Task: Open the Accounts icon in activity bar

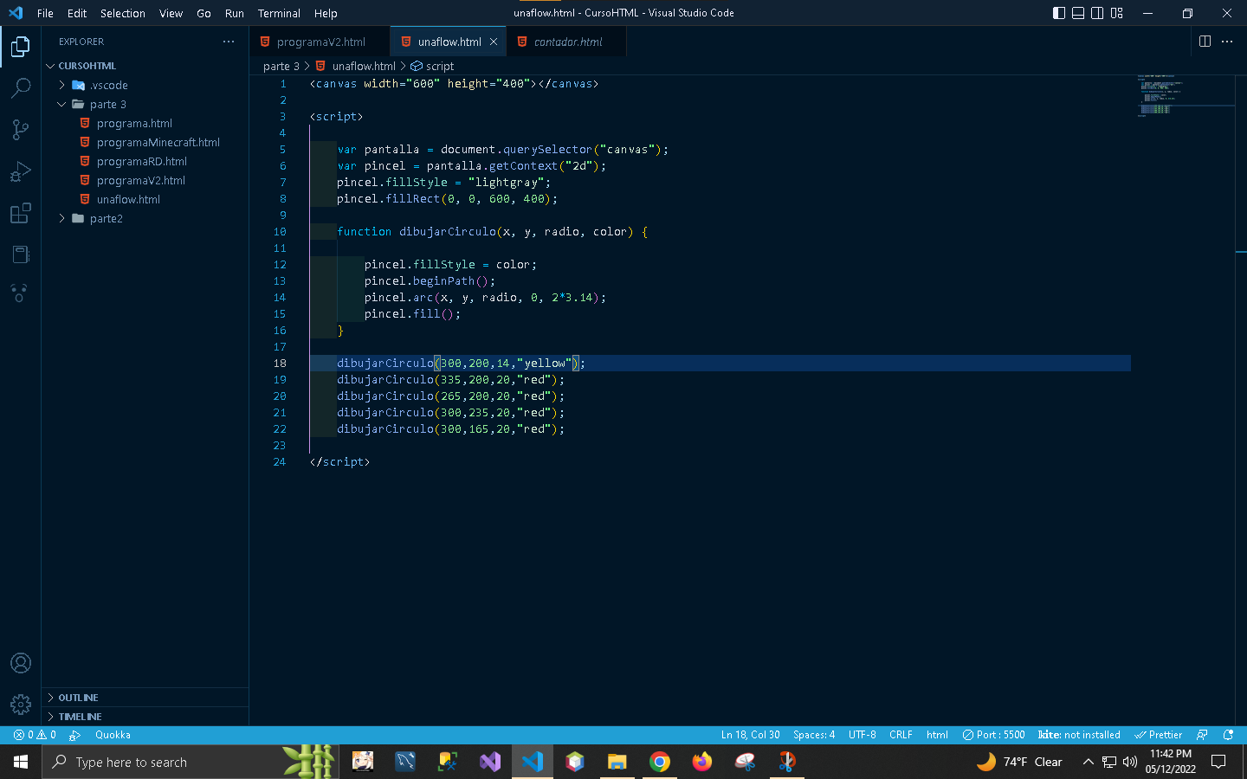Action: click(21, 663)
